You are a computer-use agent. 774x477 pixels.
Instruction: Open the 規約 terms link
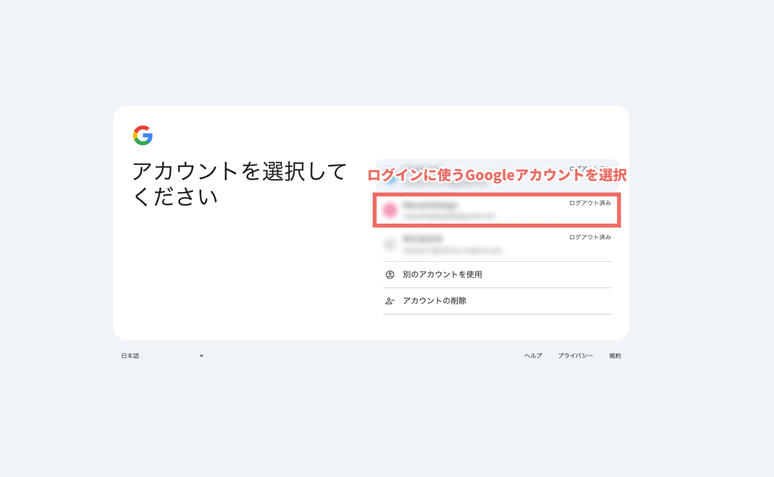(x=615, y=356)
